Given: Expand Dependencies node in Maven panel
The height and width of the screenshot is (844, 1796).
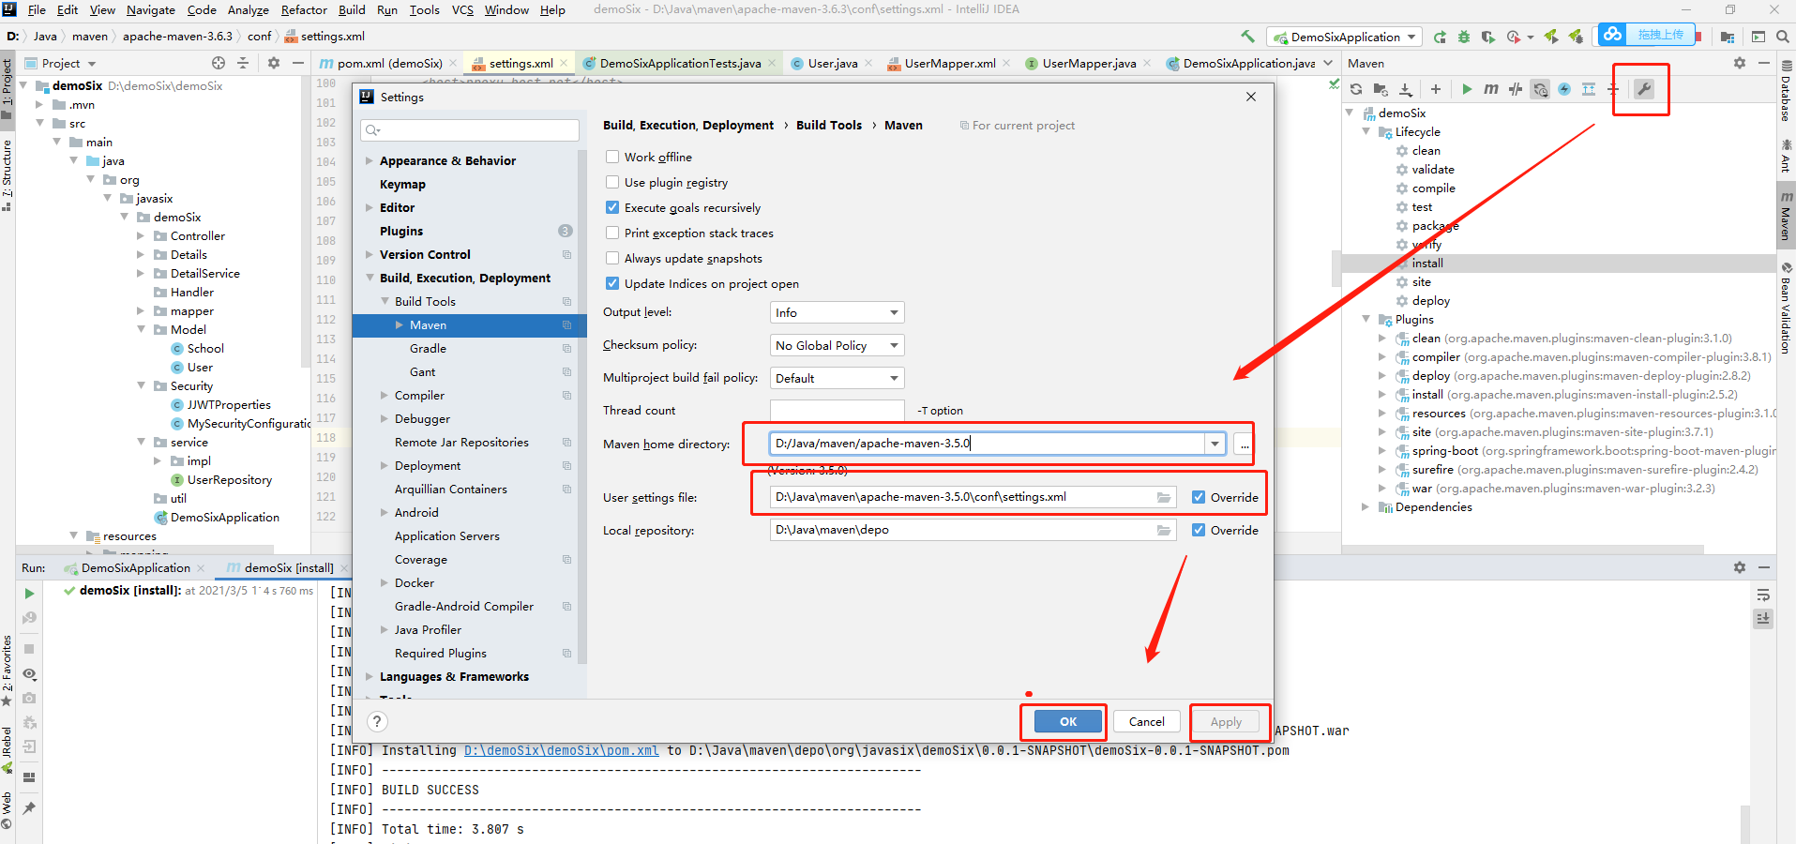Looking at the screenshot, I should (x=1366, y=506).
